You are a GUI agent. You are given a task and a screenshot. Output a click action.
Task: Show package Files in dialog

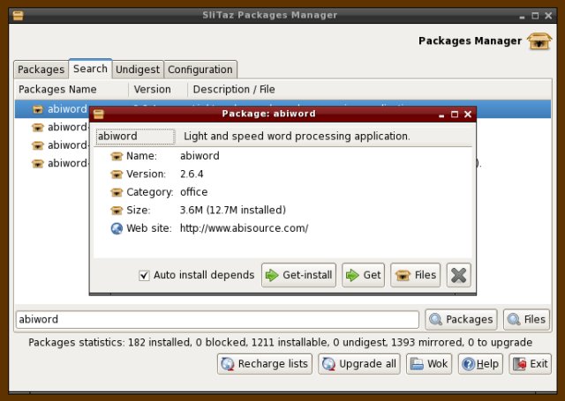(x=416, y=275)
